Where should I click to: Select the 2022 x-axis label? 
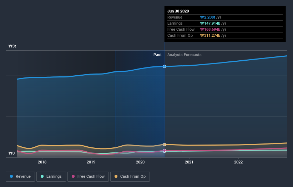pyautogui.click(x=238, y=162)
